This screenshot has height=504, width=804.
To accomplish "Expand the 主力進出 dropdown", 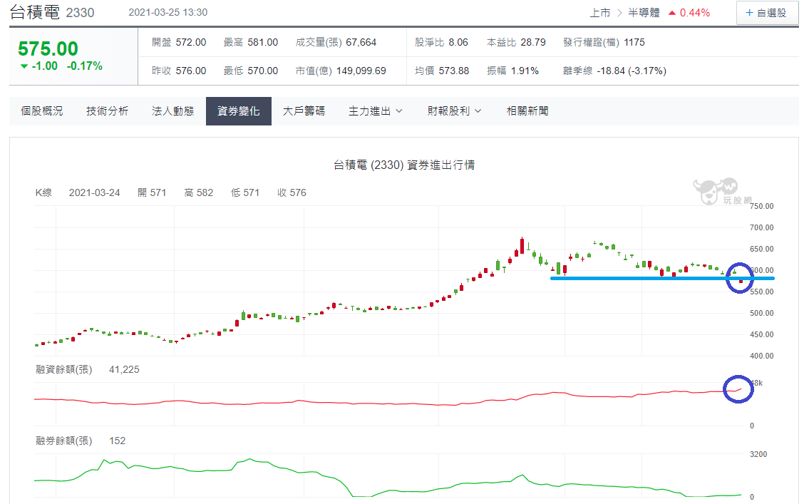I will tap(376, 111).
